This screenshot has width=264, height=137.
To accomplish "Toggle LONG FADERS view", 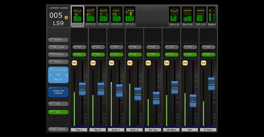I will [58, 129].
